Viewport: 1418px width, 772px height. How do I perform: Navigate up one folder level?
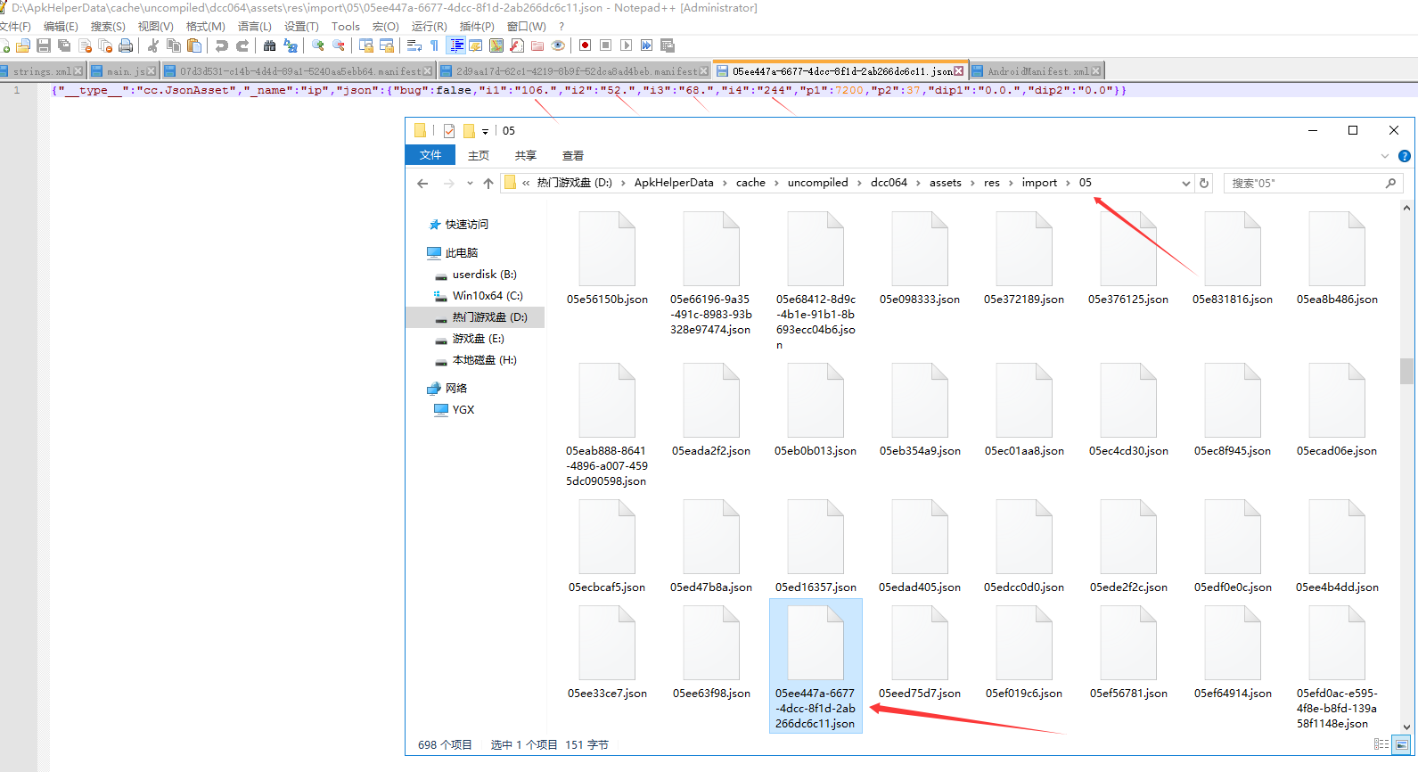(488, 184)
